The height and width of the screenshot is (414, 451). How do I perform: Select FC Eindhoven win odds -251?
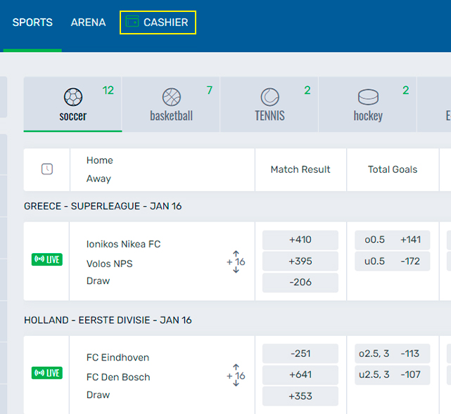pyautogui.click(x=300, y=354)
